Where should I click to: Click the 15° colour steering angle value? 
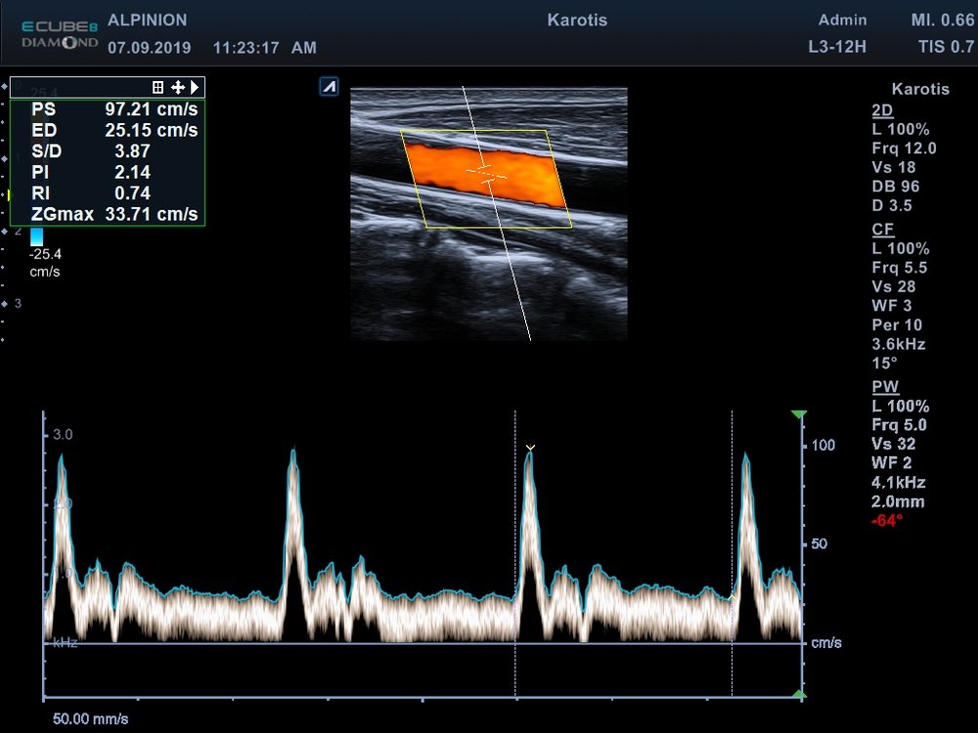[884, 363]
